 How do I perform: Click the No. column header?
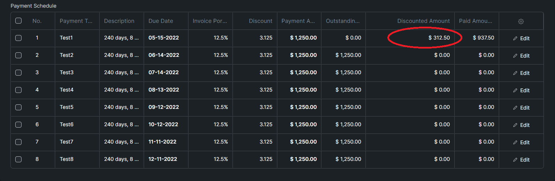click(37, 21)
